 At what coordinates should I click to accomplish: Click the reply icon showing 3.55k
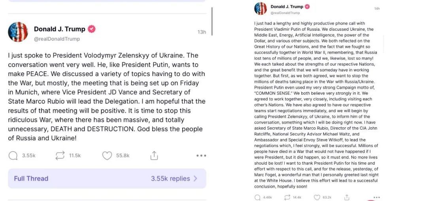pos(13,156)
